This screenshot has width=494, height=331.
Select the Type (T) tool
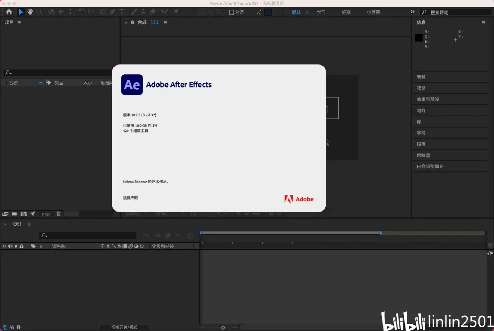122,12
